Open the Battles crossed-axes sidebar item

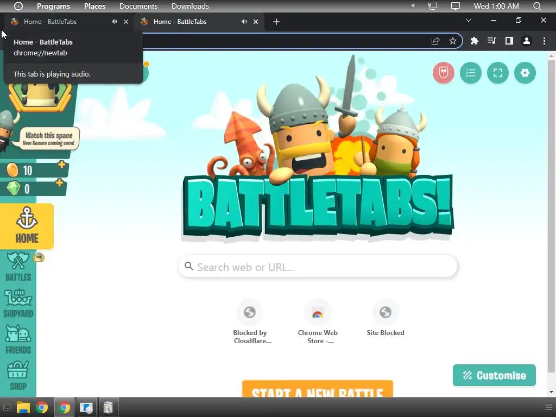[x=18, y=266]
